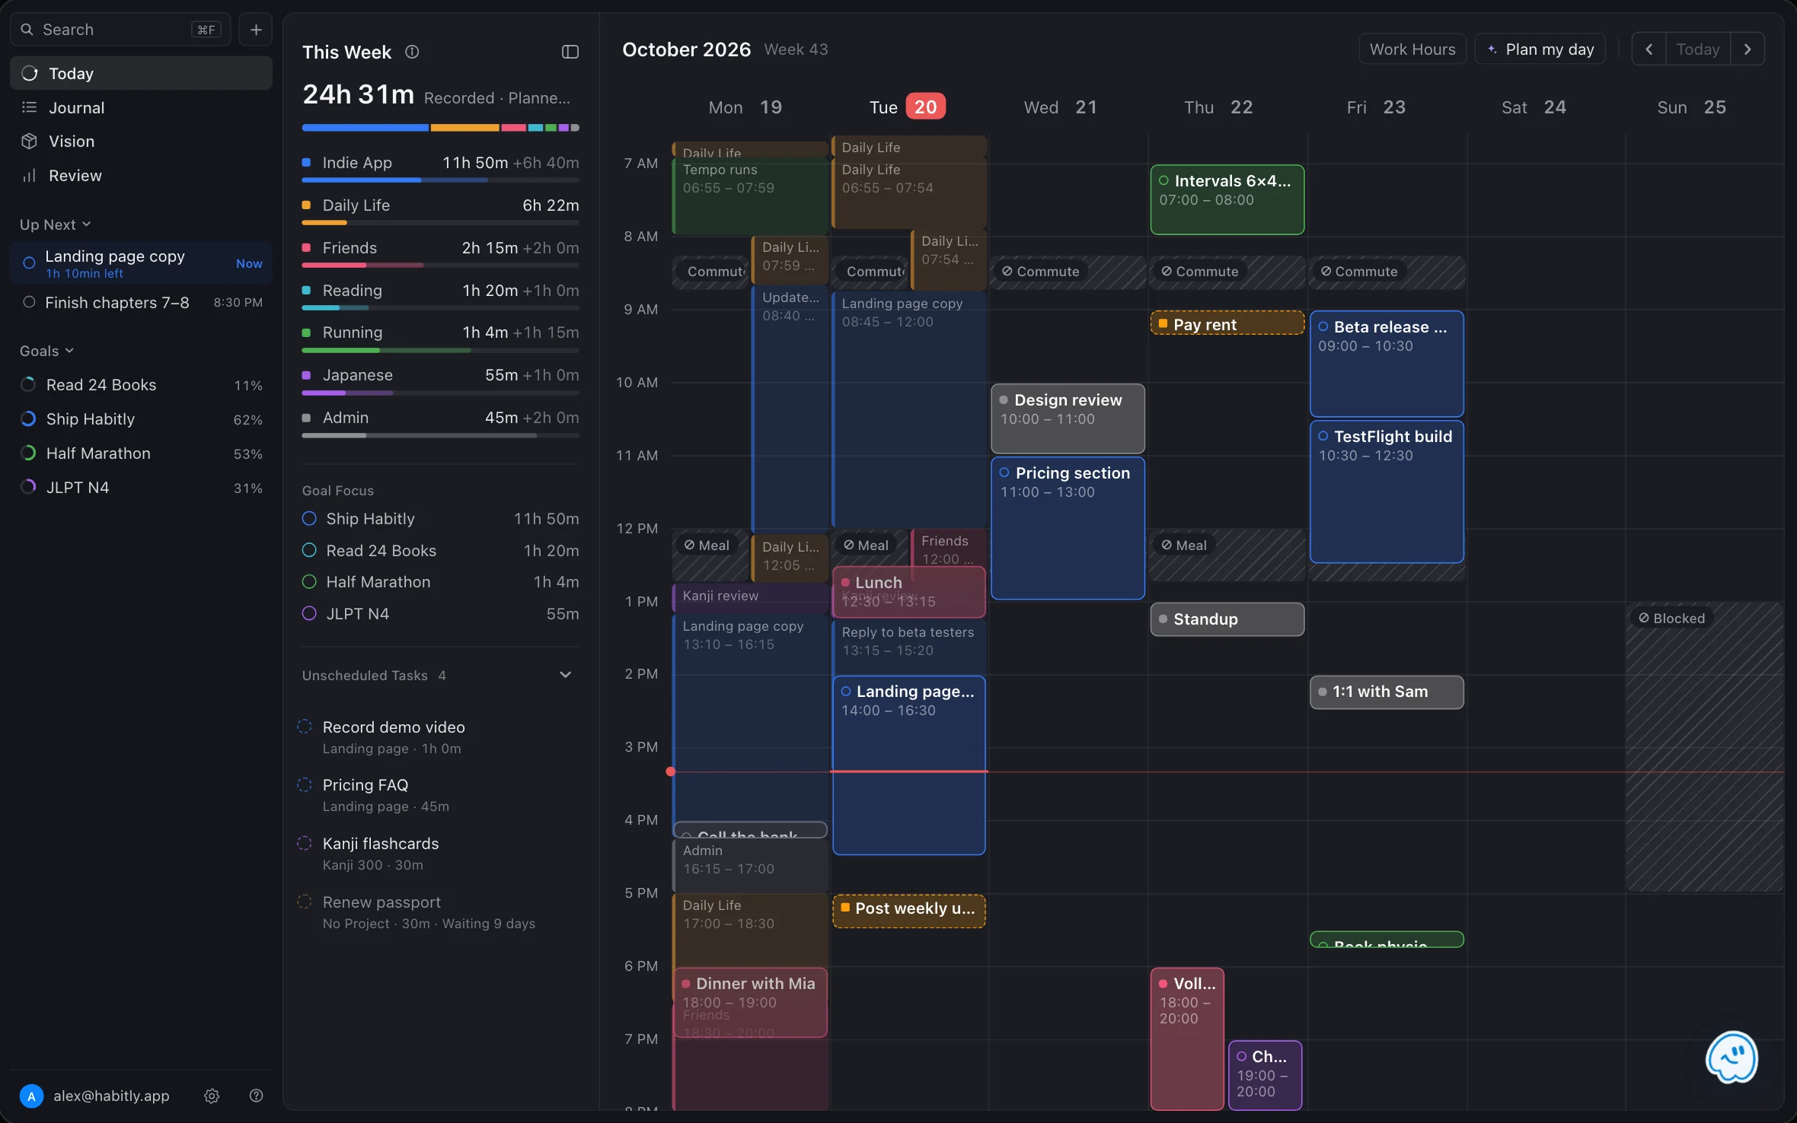The image size is (1797, 1123).
Task: Click the Today navigation button
Action: point(1698,49)
